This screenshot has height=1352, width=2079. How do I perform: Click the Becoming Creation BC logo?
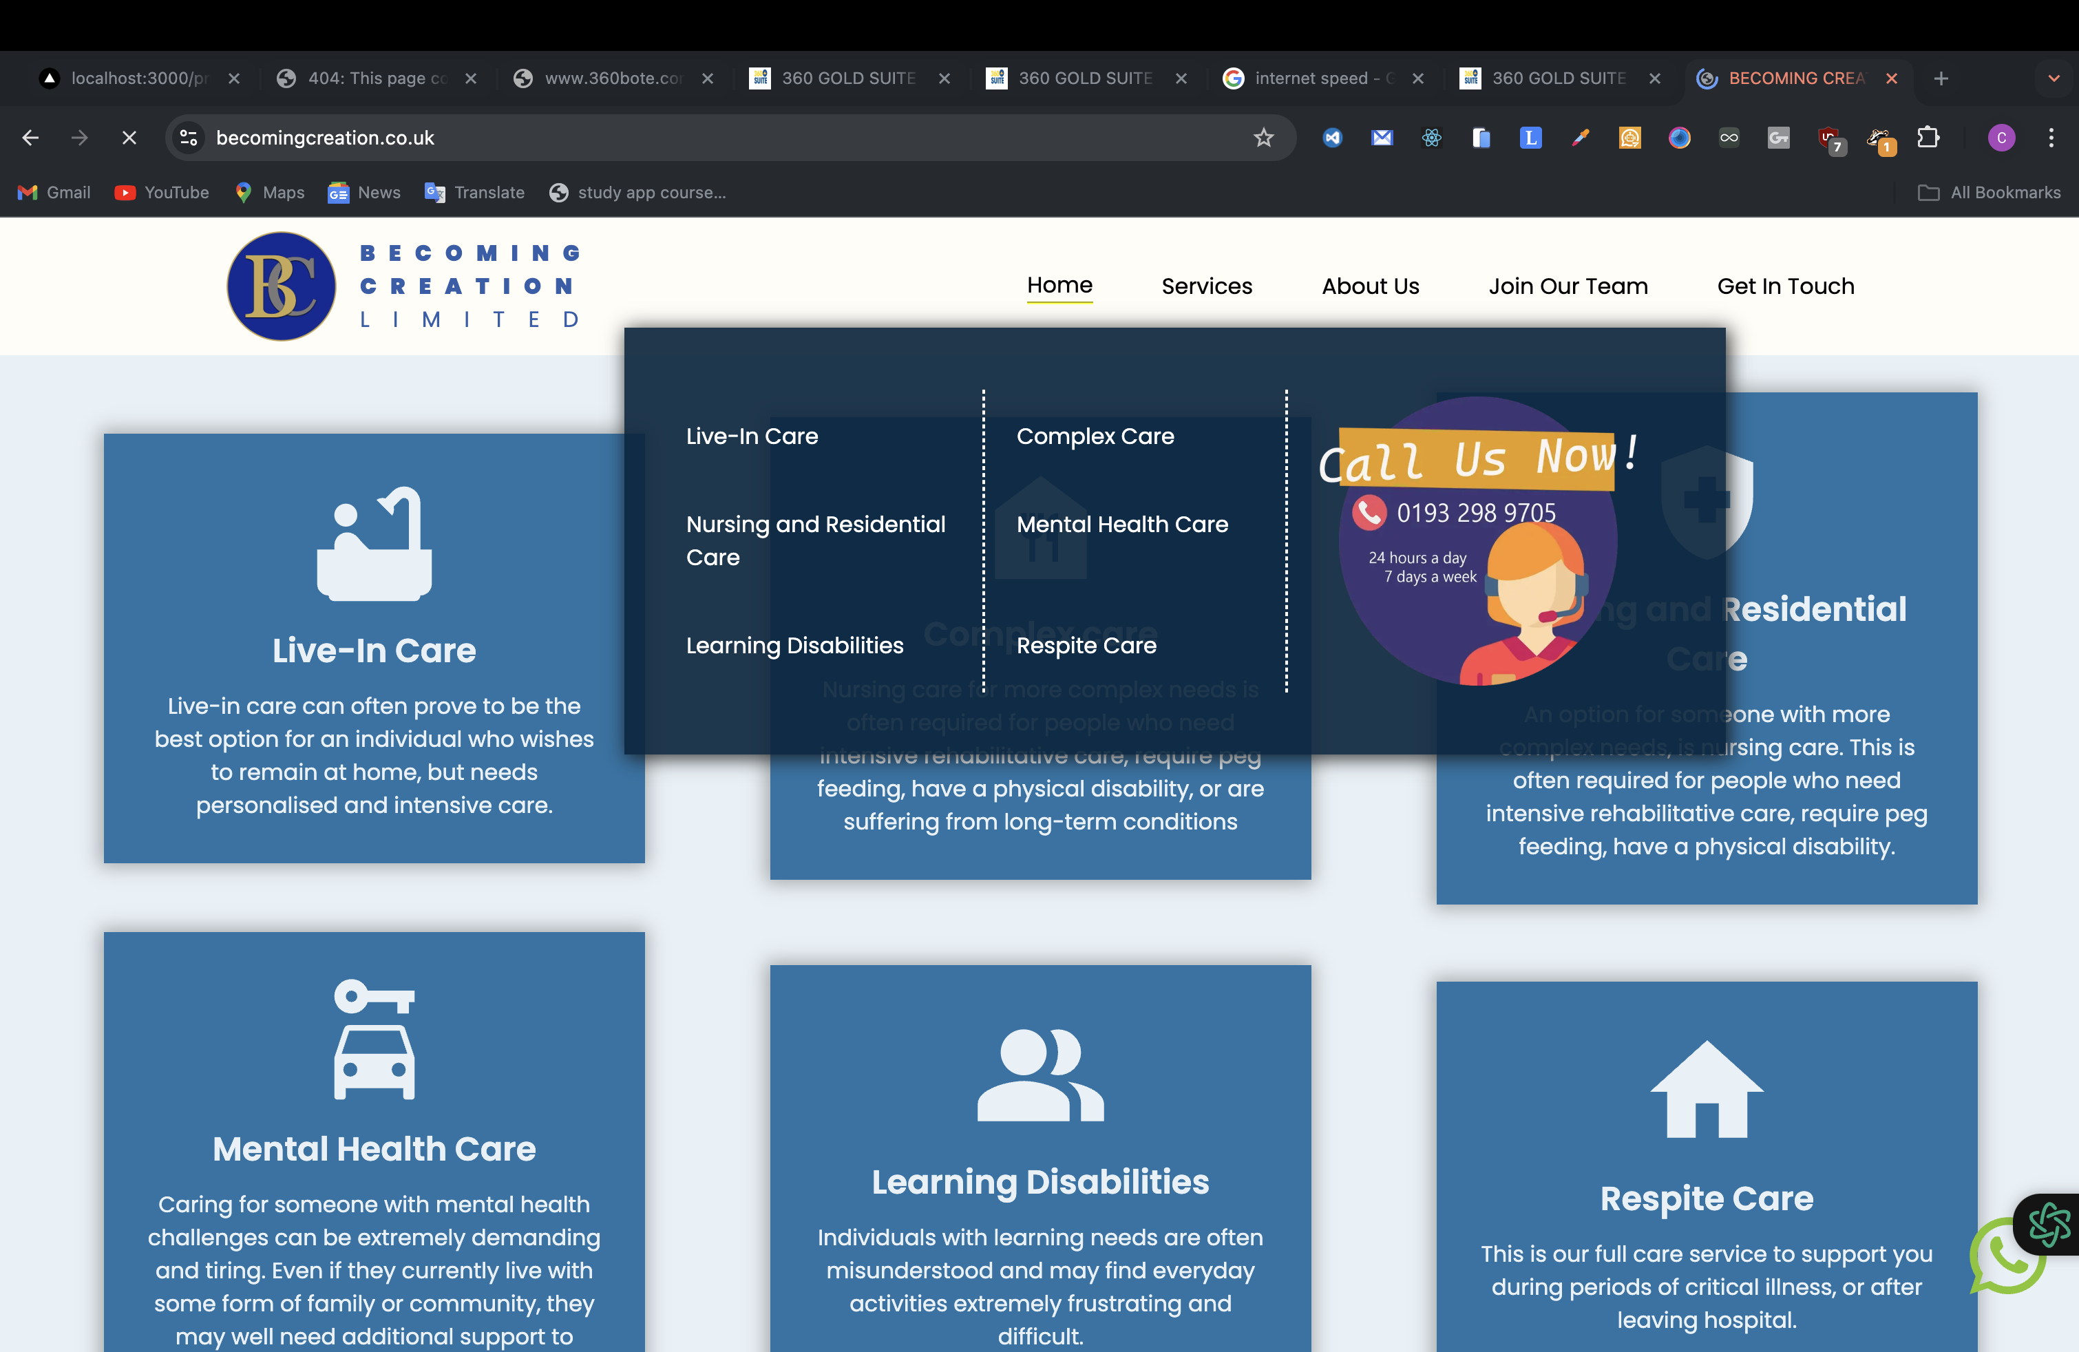pyautogui.click(x=282, y=286)
